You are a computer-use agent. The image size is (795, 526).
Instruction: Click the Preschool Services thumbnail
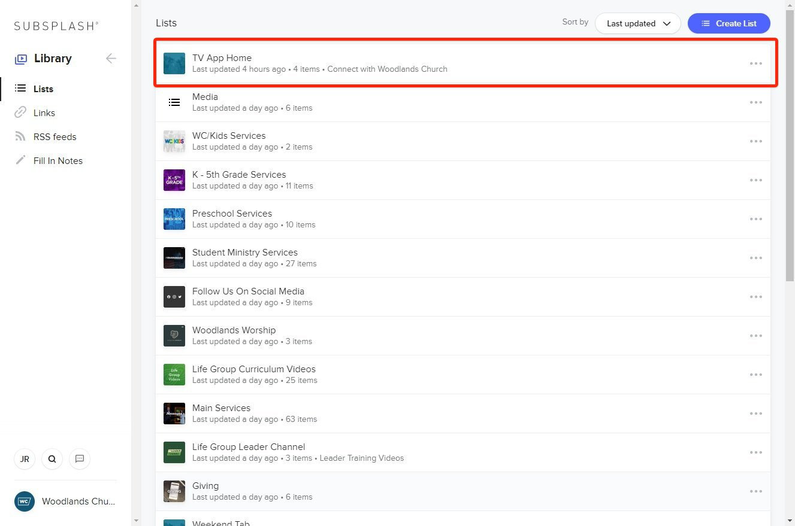174,219
